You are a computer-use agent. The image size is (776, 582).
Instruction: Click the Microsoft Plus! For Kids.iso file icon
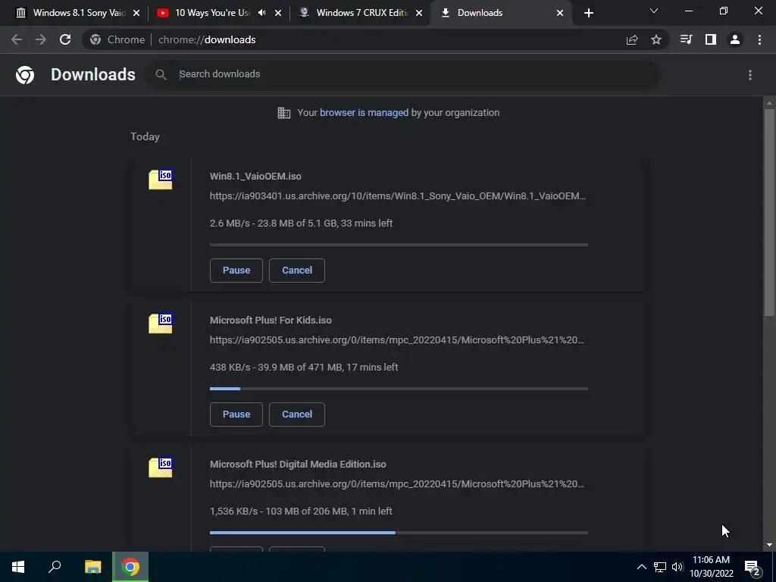tap(161, 324)
